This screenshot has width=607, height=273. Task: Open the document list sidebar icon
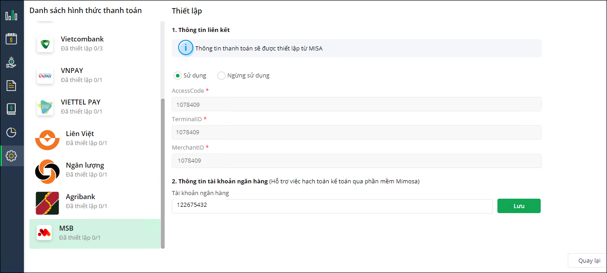click(x=11, y=86)
